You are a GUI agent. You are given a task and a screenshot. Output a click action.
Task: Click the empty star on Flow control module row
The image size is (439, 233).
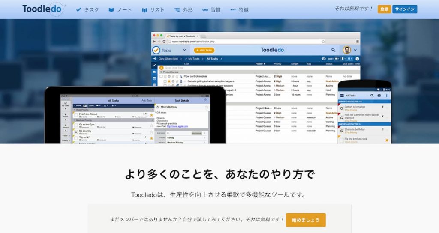tap(165, 76)
